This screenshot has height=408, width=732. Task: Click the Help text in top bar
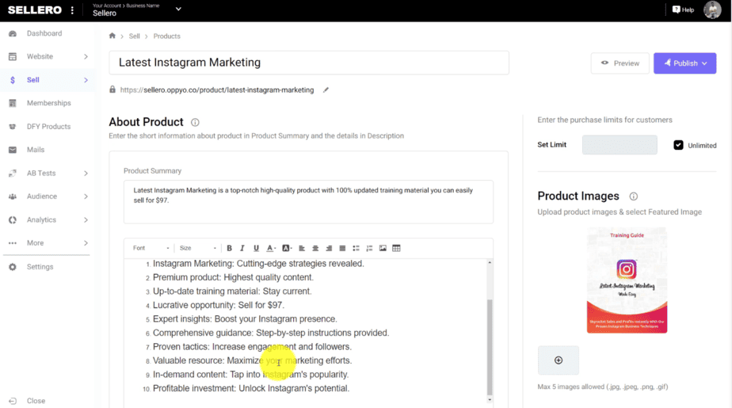[x=688, y=10]
